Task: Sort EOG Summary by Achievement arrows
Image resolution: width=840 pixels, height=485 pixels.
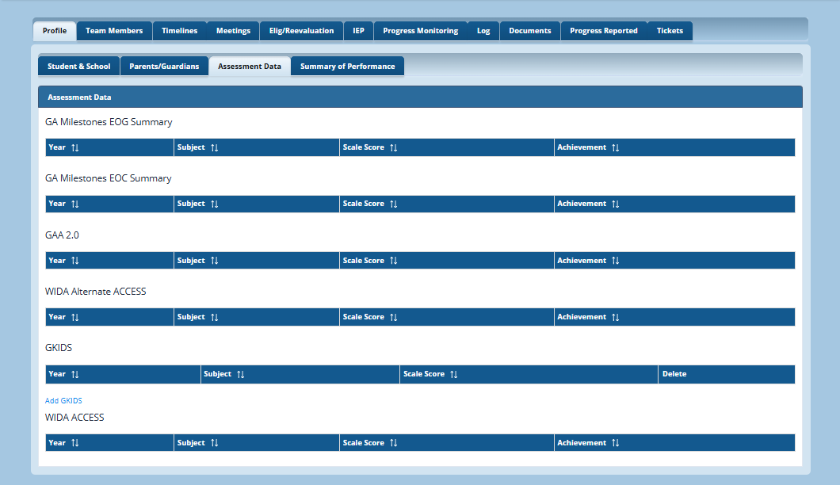Action: click(615, 147)
